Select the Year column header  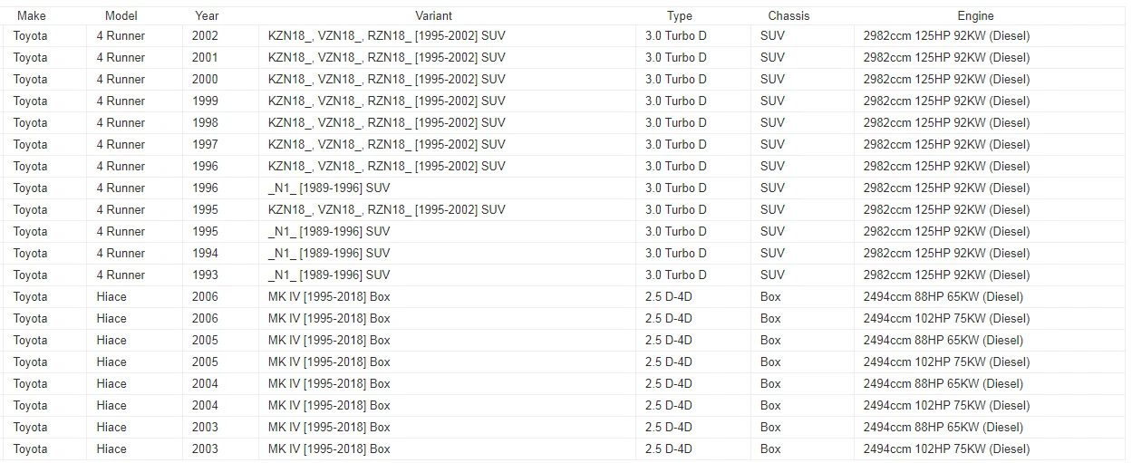(x=207, y=15)
